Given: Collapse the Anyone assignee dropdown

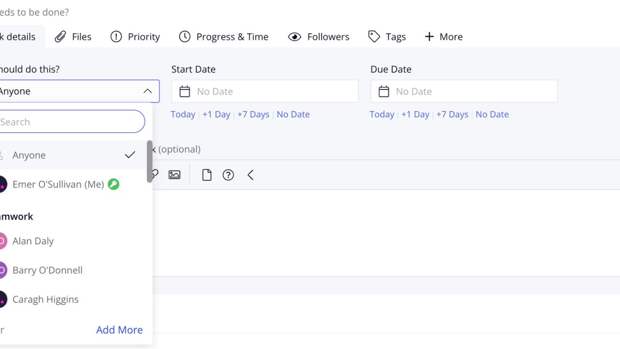Looking at the screenshot, I should click(x=148, y=91).
